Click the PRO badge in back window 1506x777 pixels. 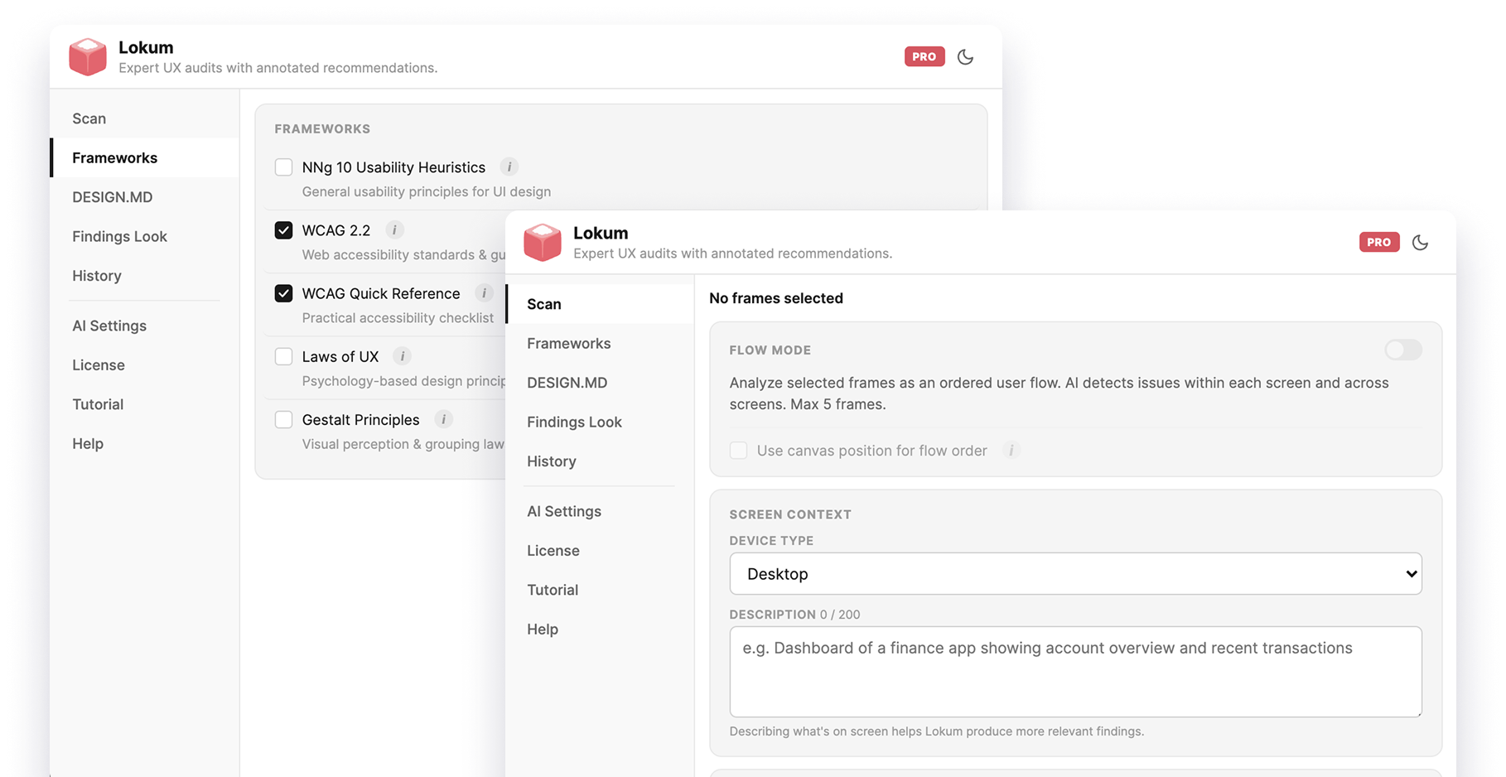[924, 56]
